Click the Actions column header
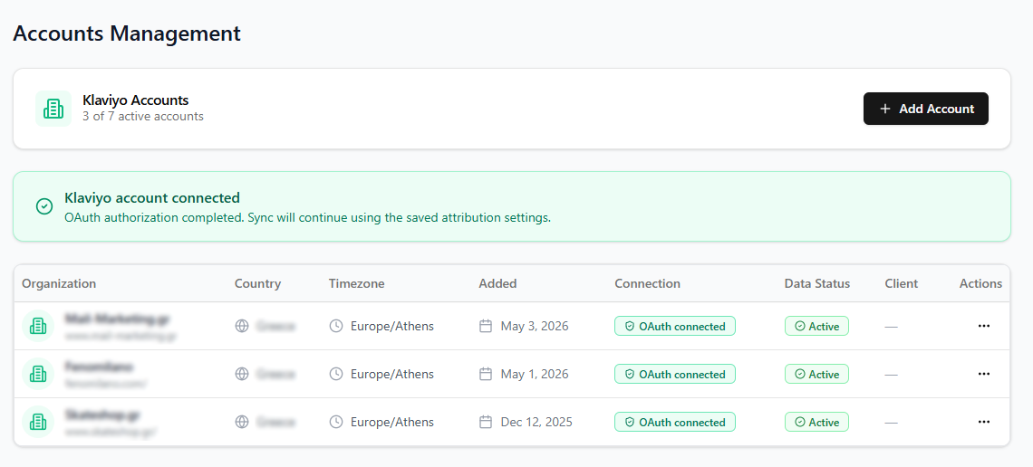1033x467 pixels. tap(980, 283)
